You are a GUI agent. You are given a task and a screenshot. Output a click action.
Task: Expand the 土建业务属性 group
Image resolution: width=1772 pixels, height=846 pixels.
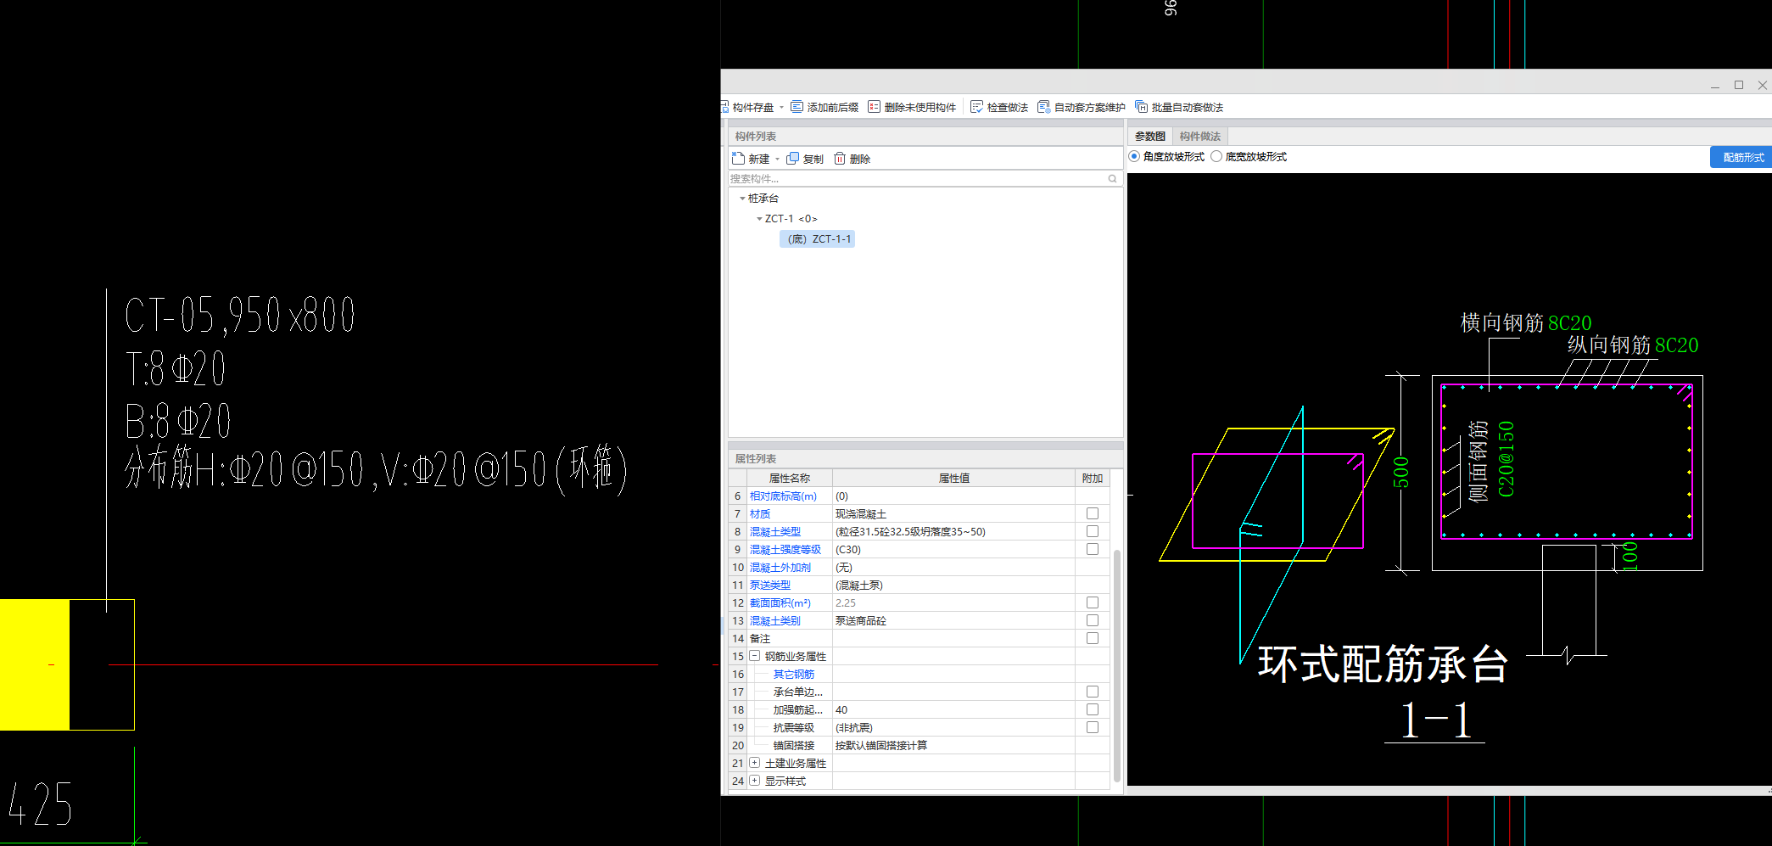pyautogui.click(x=754, y=763)
